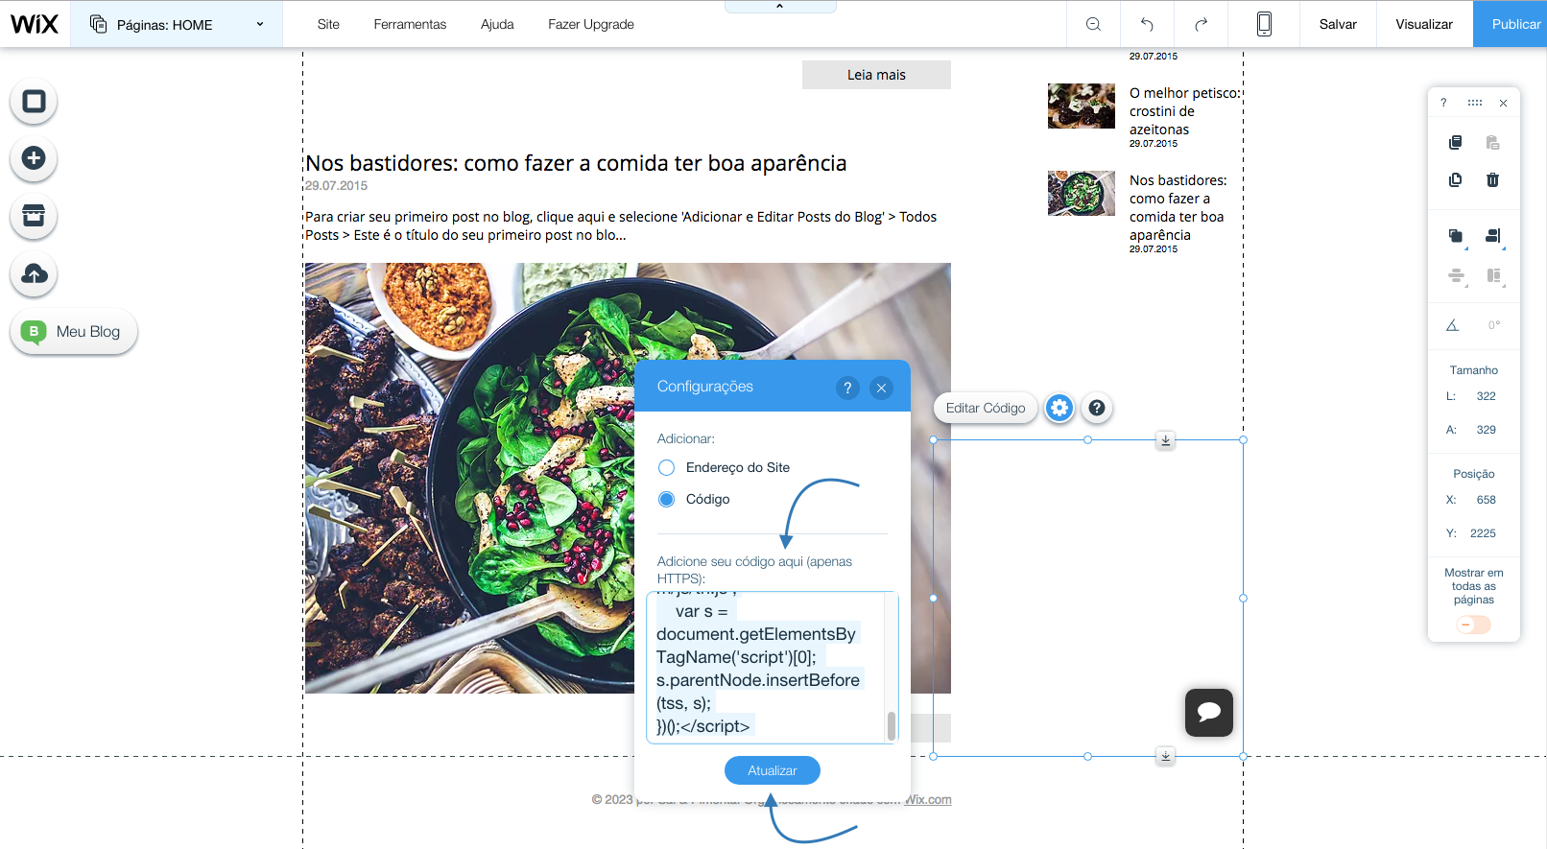Viewport: 1547px width, 849px height.
Task: Open the Fazer Upgrade menu
Action: coord(591,24)
